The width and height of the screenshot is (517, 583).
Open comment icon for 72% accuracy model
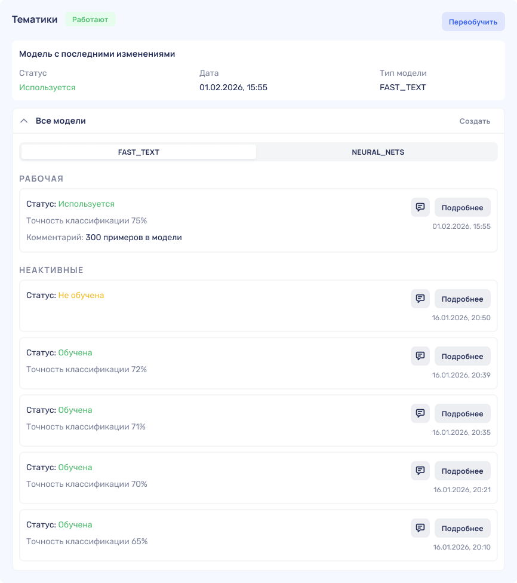(x=420, y=356)
